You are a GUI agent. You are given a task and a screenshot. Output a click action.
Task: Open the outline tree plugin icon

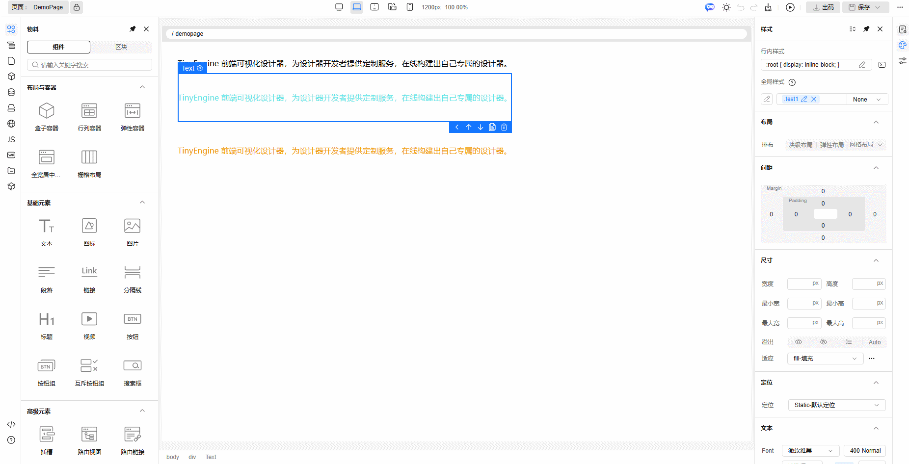click(11, 45)
